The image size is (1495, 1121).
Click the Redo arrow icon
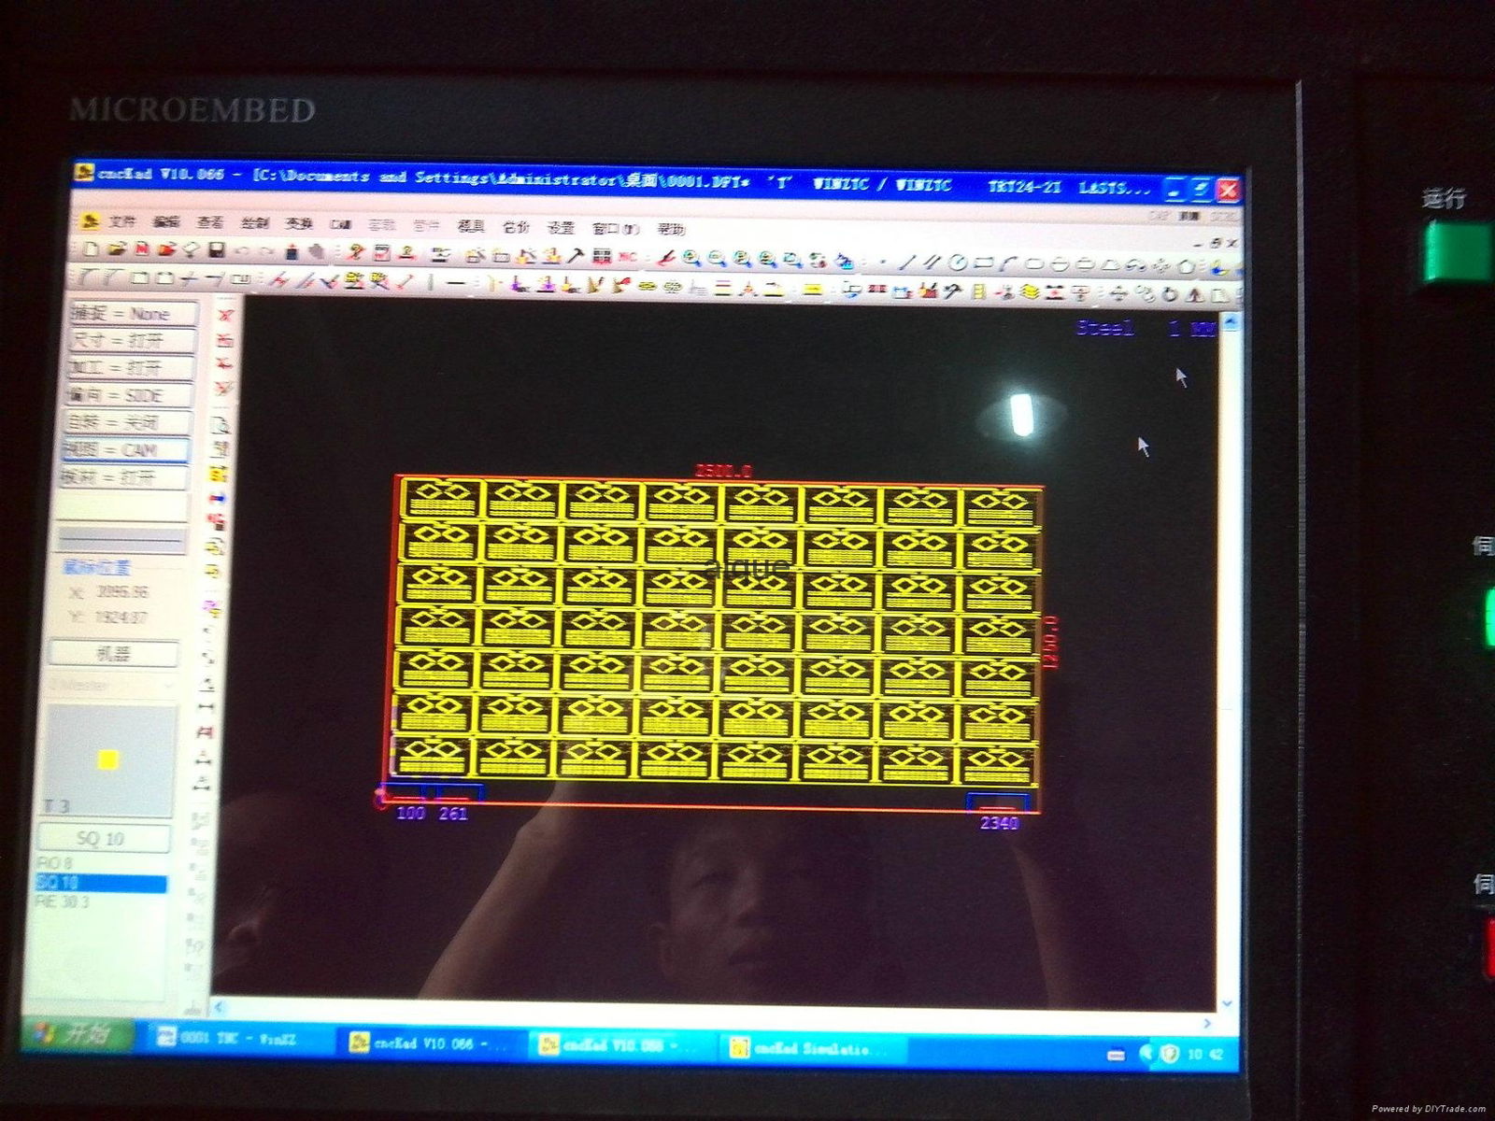tap(267, 250)
